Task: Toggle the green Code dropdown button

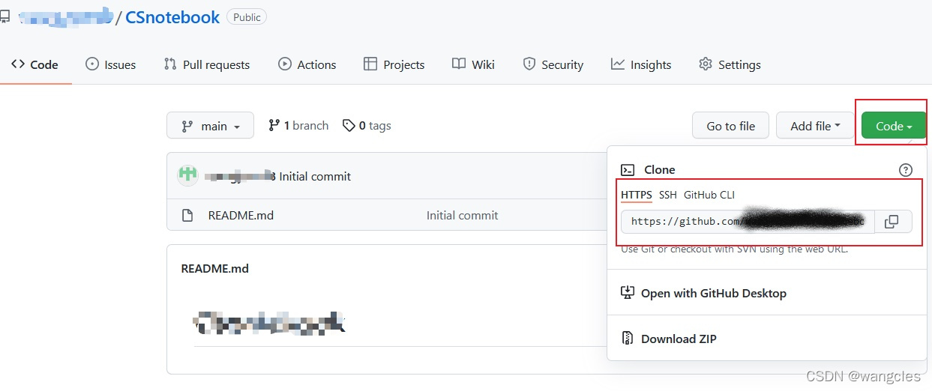Action: 894,126
